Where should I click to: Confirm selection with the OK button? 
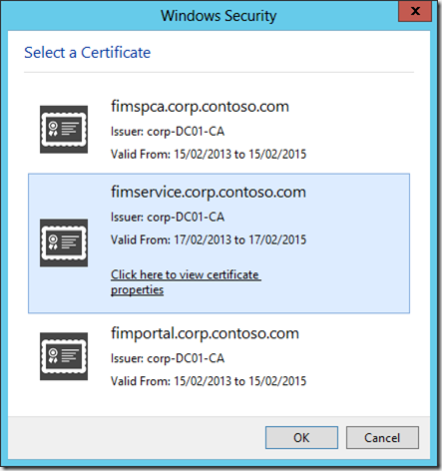tap(301, 438)
